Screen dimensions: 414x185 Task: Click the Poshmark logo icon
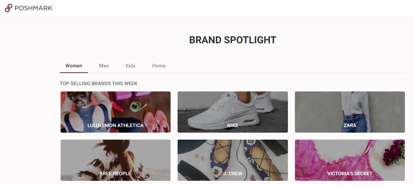point(8,8)
